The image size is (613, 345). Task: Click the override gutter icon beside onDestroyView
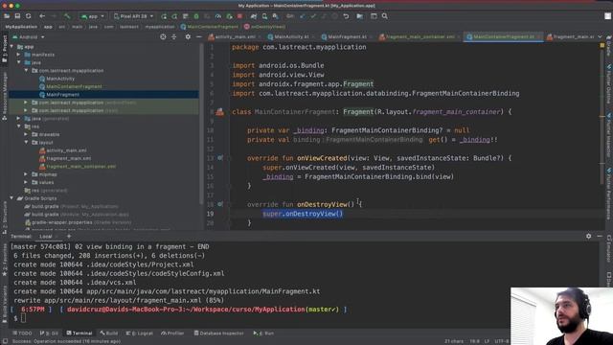(x=220, y=204)
